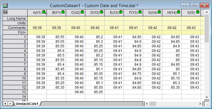Select row header 13
The width and height of the screenshot is (212, 109).
(x=15, y=92)
